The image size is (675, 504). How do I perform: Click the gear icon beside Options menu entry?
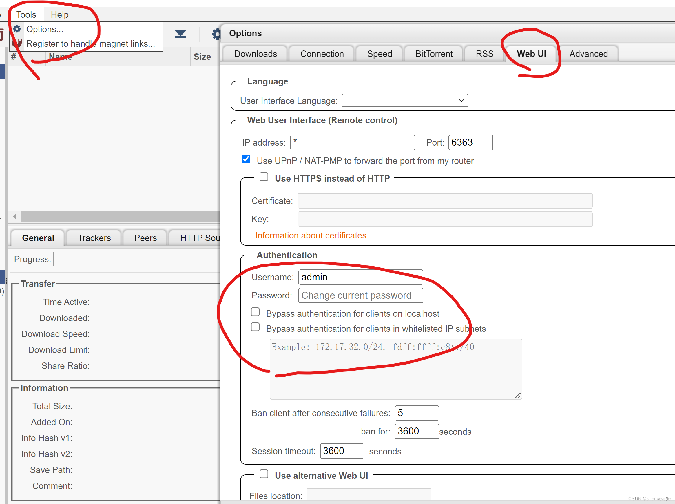tap(17, 29)
